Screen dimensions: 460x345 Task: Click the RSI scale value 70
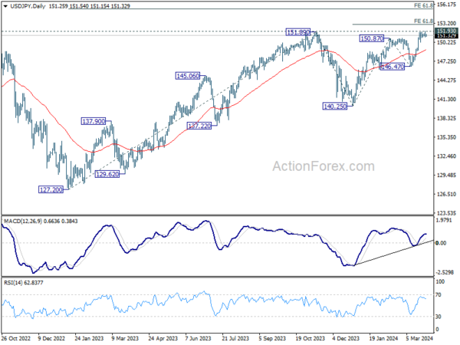439,295
